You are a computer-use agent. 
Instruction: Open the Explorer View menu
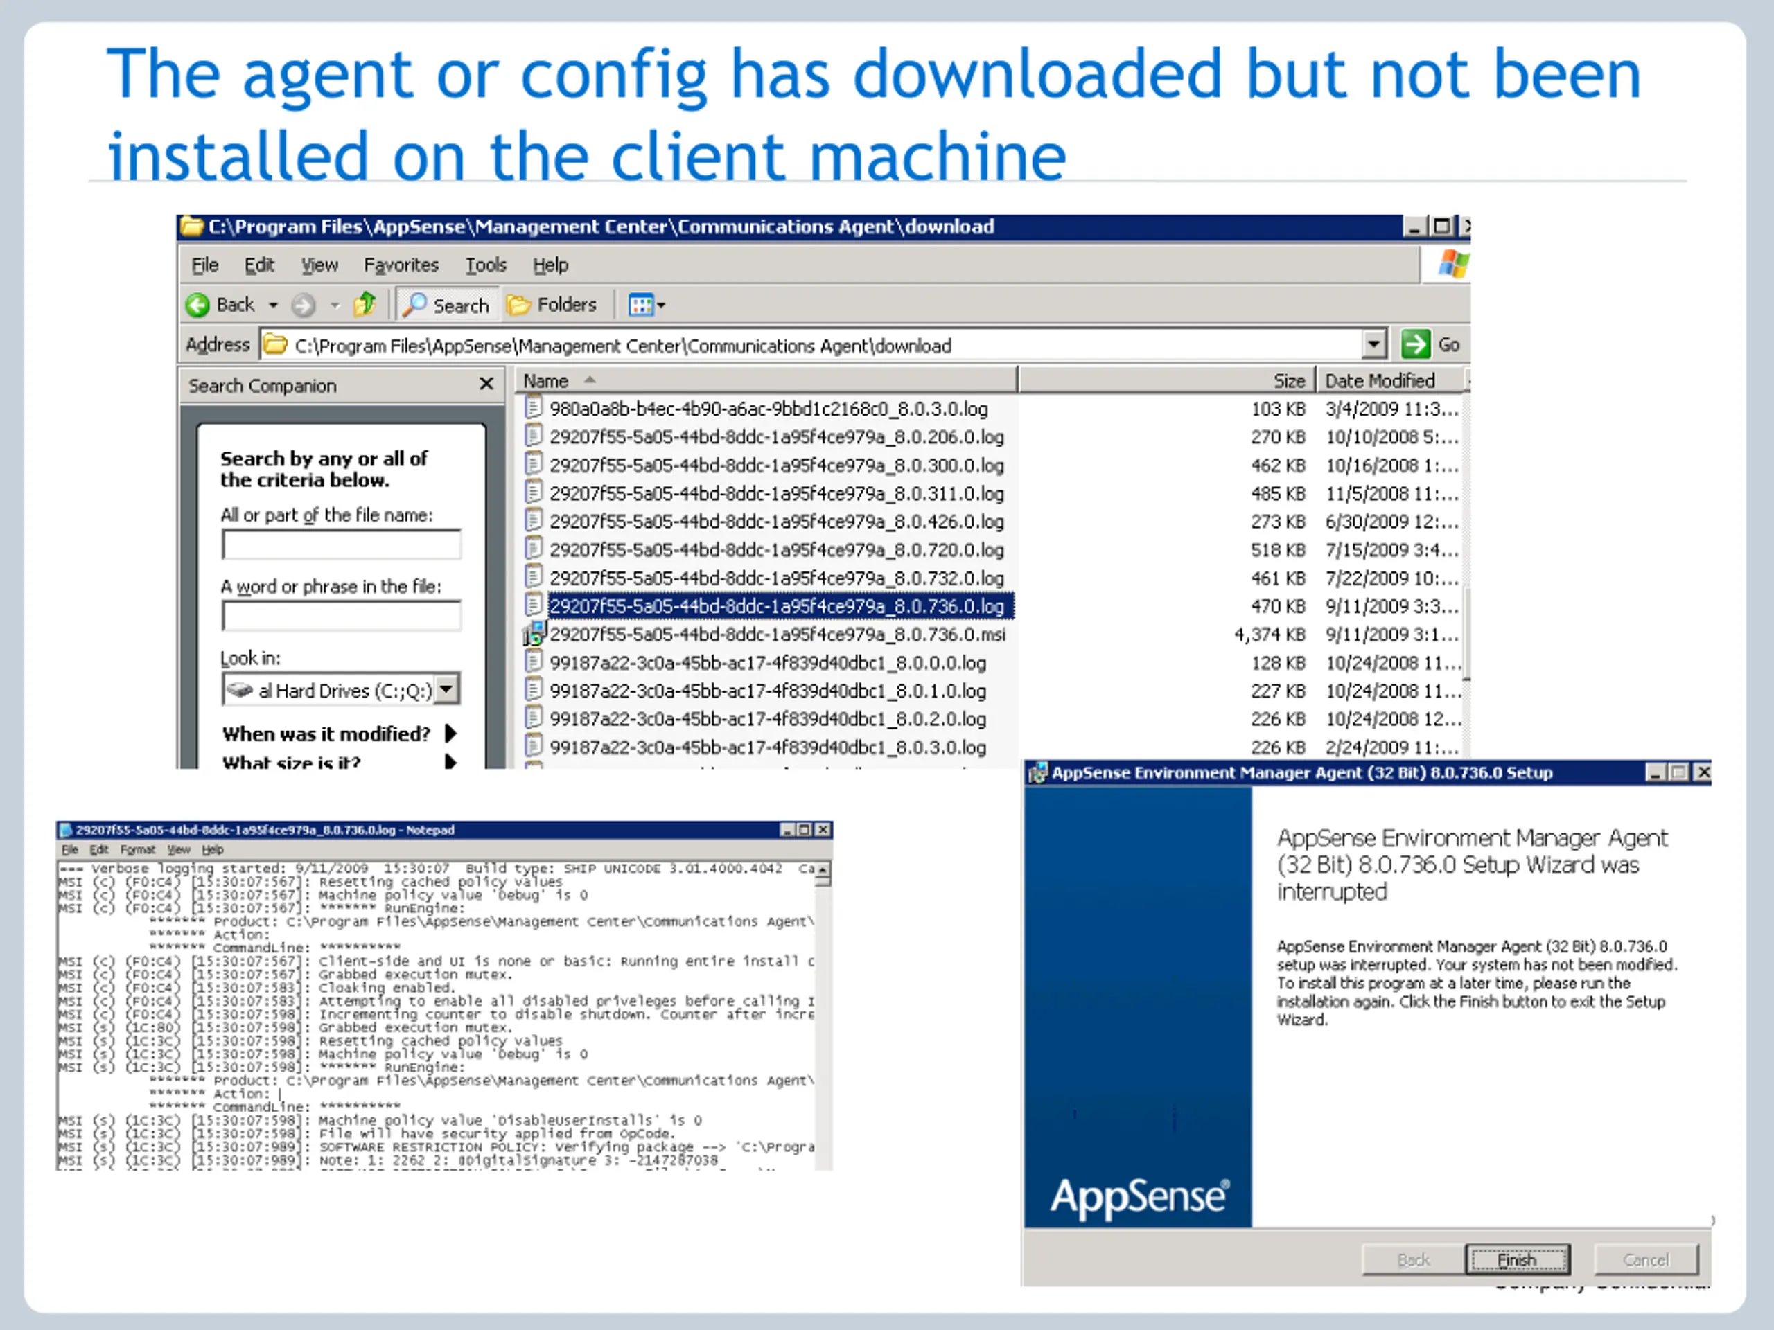[x=319, y=265]
